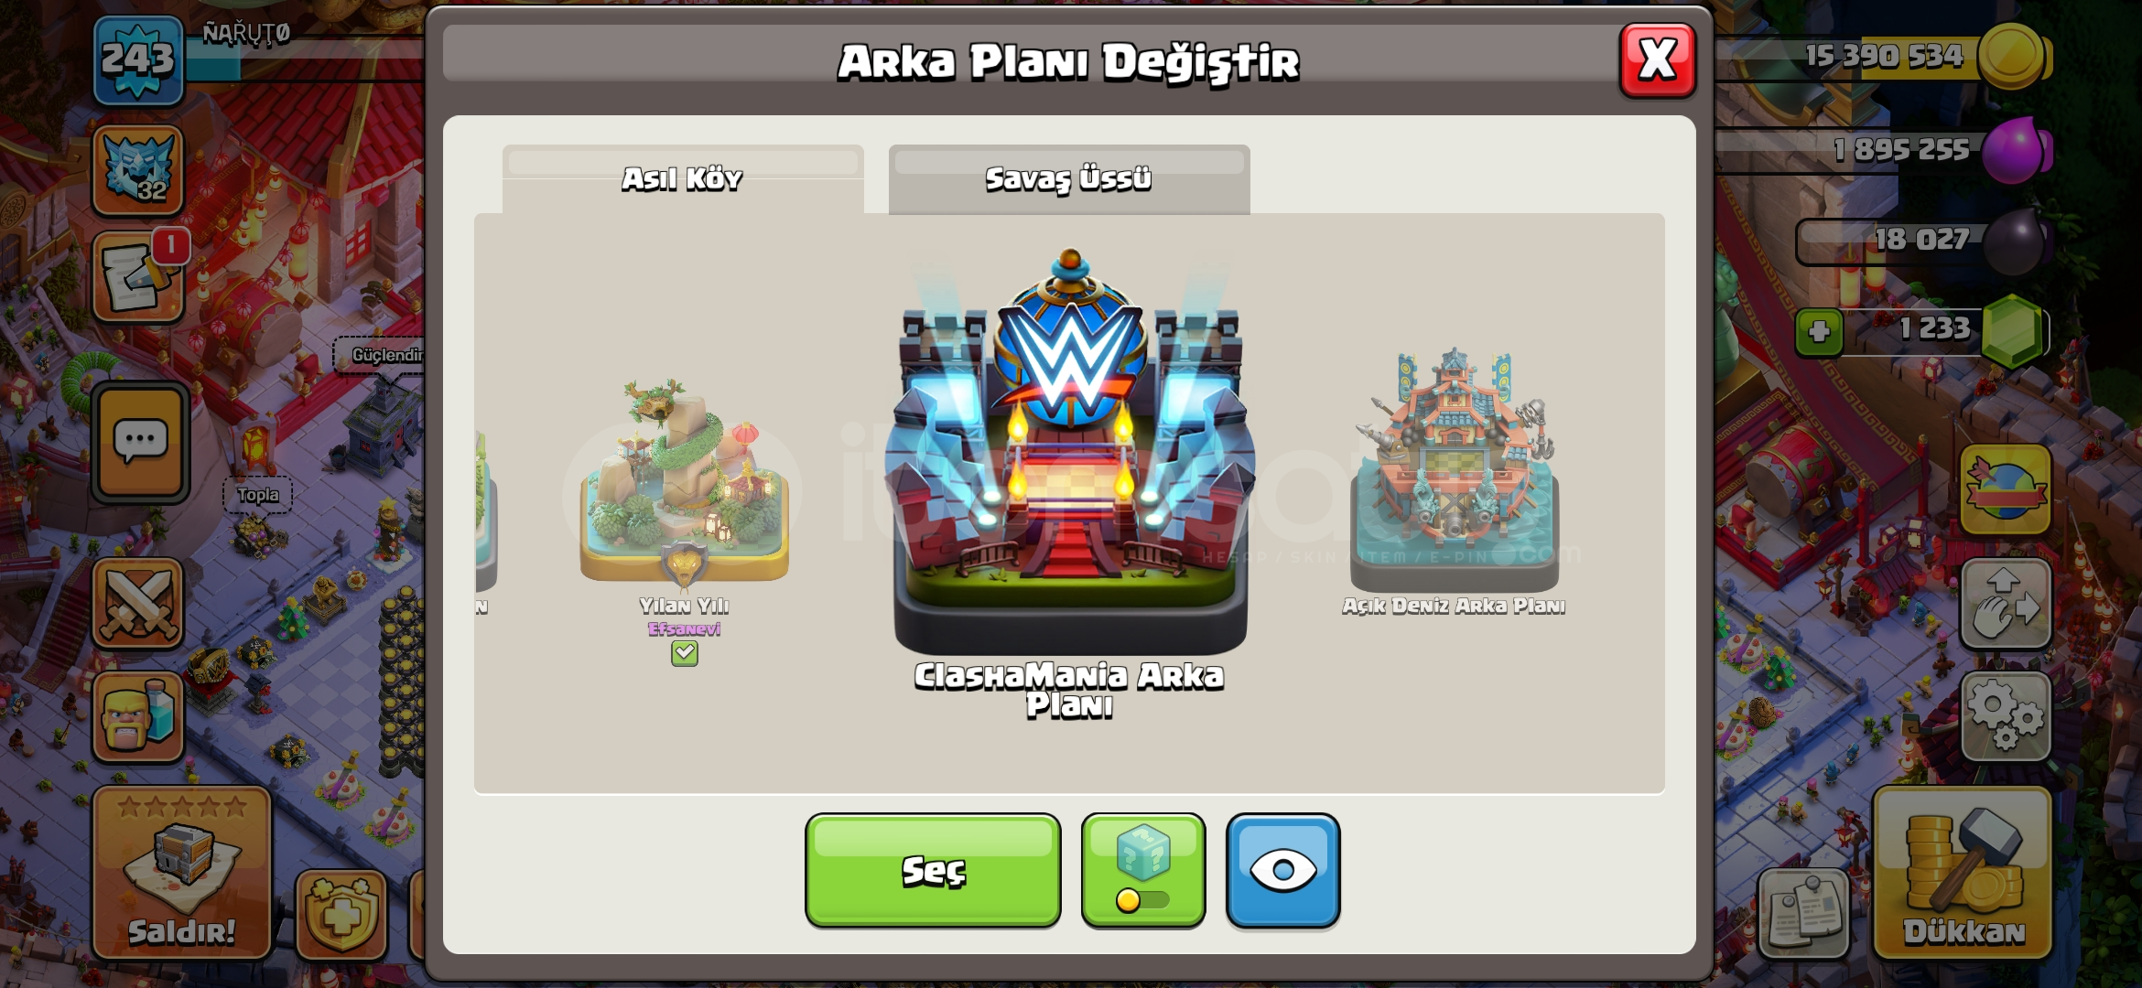Image resolution: width=2142 pixels, height=988 pixels.
Task: Click the green checkmark under Yılan Yılı
Action: click(x=684, y=653)
